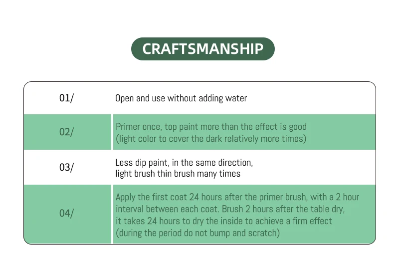Viewport: 394px width, 272px height.
Task: Click "Open and use without adding water" text
Action: (181, 98)
